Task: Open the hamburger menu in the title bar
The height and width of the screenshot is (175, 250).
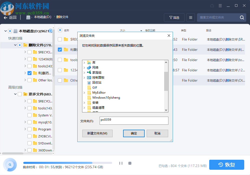Action: coord(220,5)
